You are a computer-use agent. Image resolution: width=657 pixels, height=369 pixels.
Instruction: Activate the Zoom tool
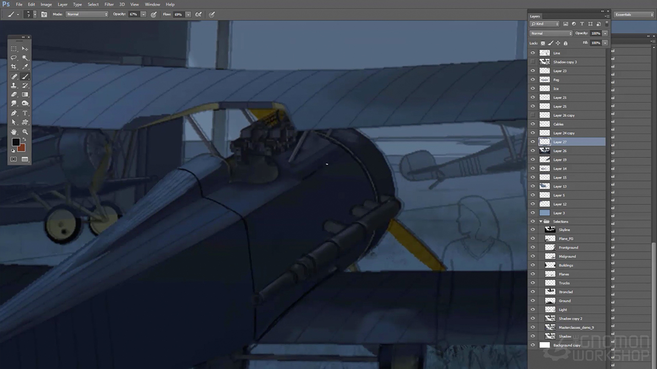25,132
